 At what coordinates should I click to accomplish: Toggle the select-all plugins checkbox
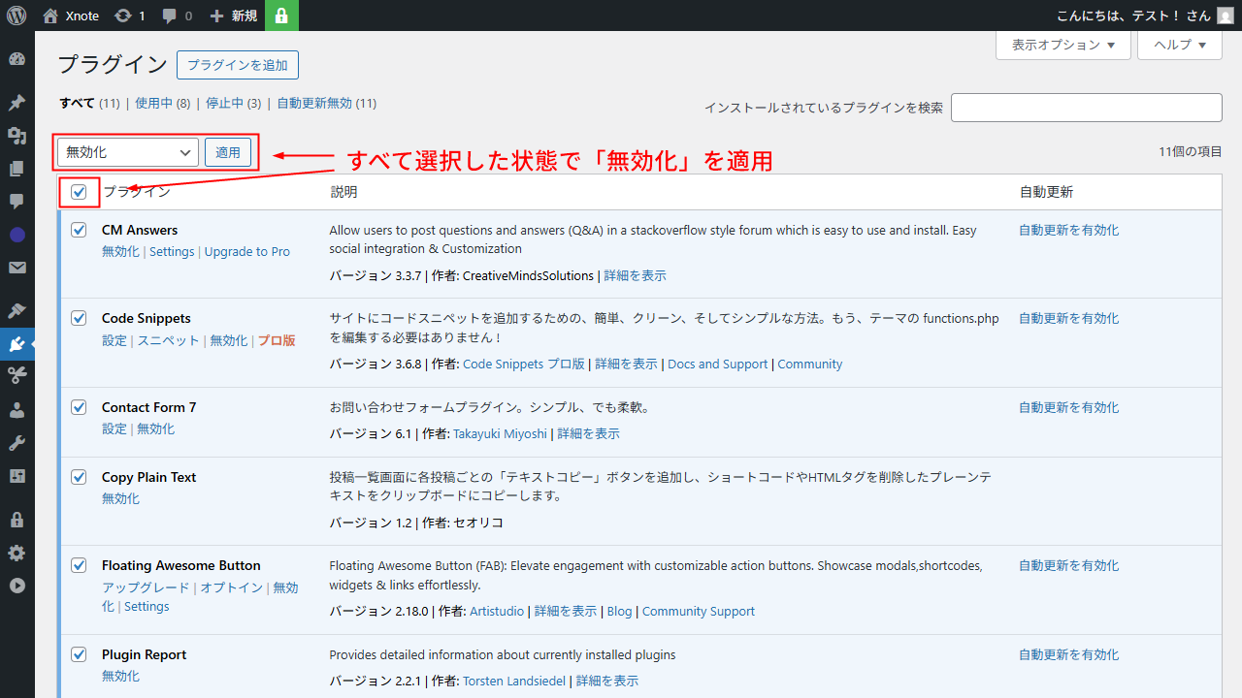pos(79,192)
